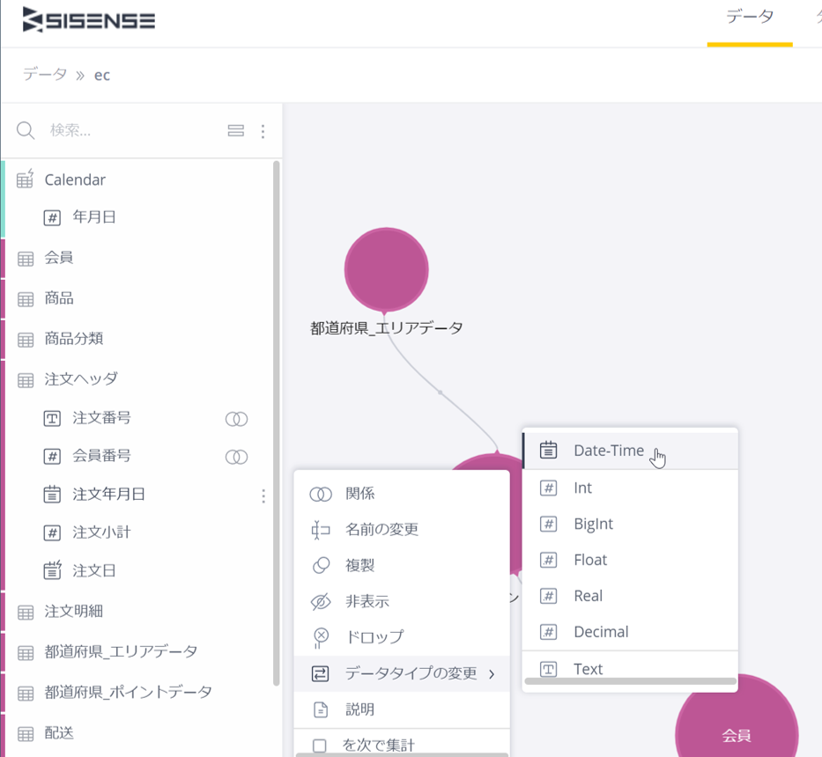Screen dimensions: 822x757
Task: Select the 年月日 column under Calendar
Action: (x=94, y=217)
